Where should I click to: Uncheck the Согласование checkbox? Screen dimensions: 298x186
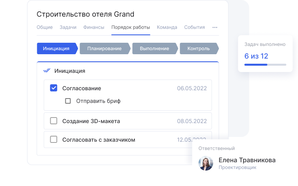click(54, 88)
